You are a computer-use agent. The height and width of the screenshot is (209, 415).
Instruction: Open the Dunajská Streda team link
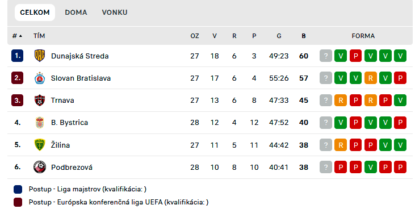79,56
